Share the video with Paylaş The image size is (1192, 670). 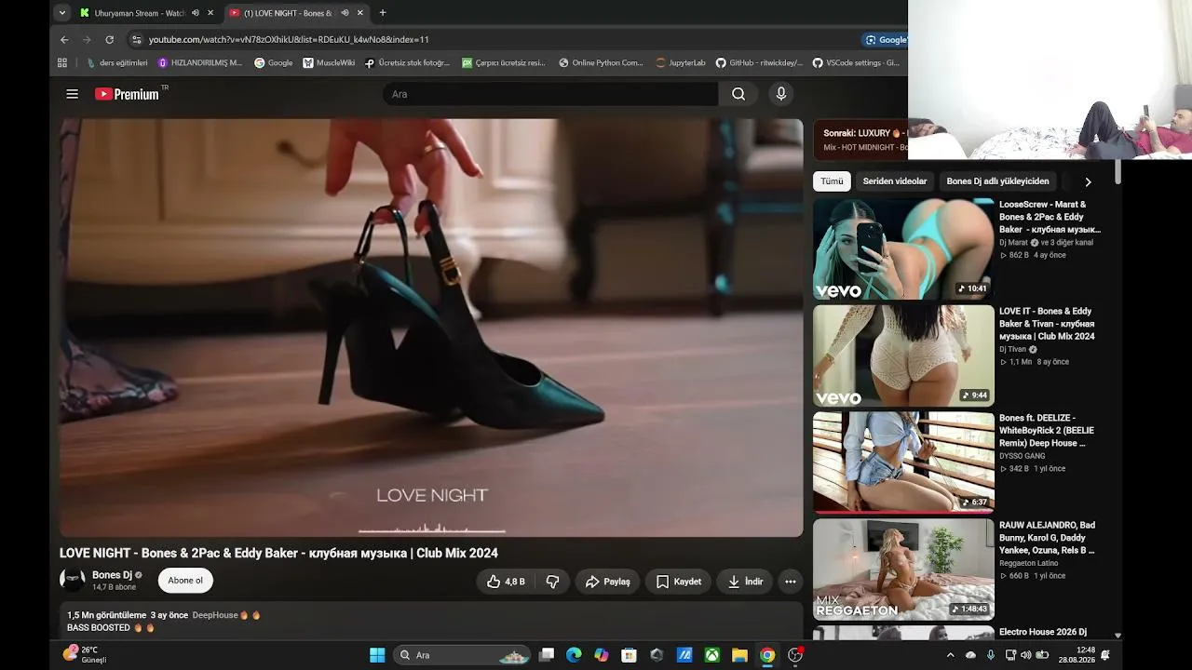point(607,582)
